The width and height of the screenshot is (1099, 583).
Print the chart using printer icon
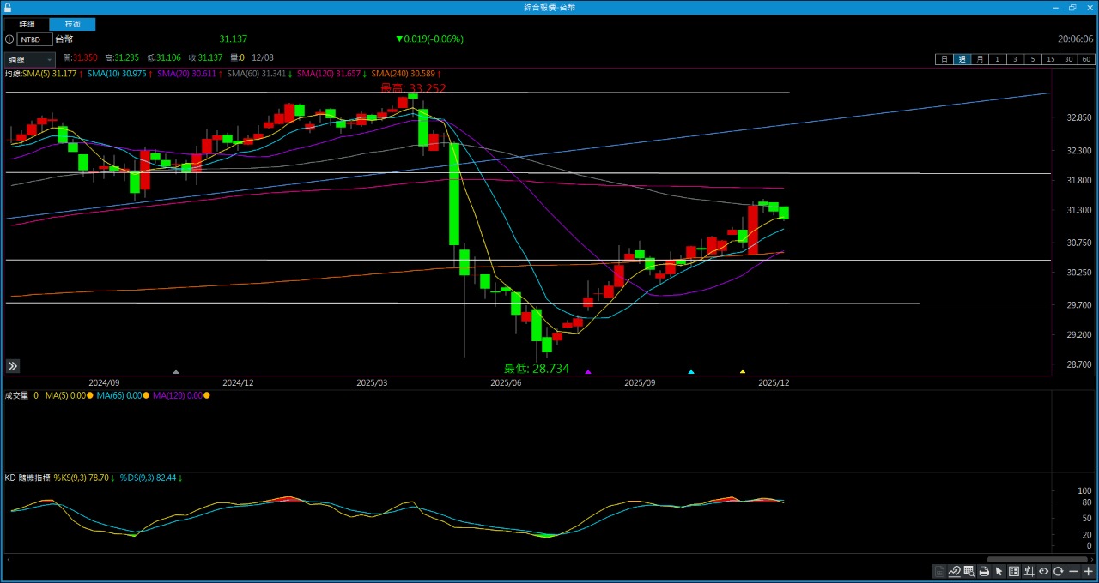984,571
